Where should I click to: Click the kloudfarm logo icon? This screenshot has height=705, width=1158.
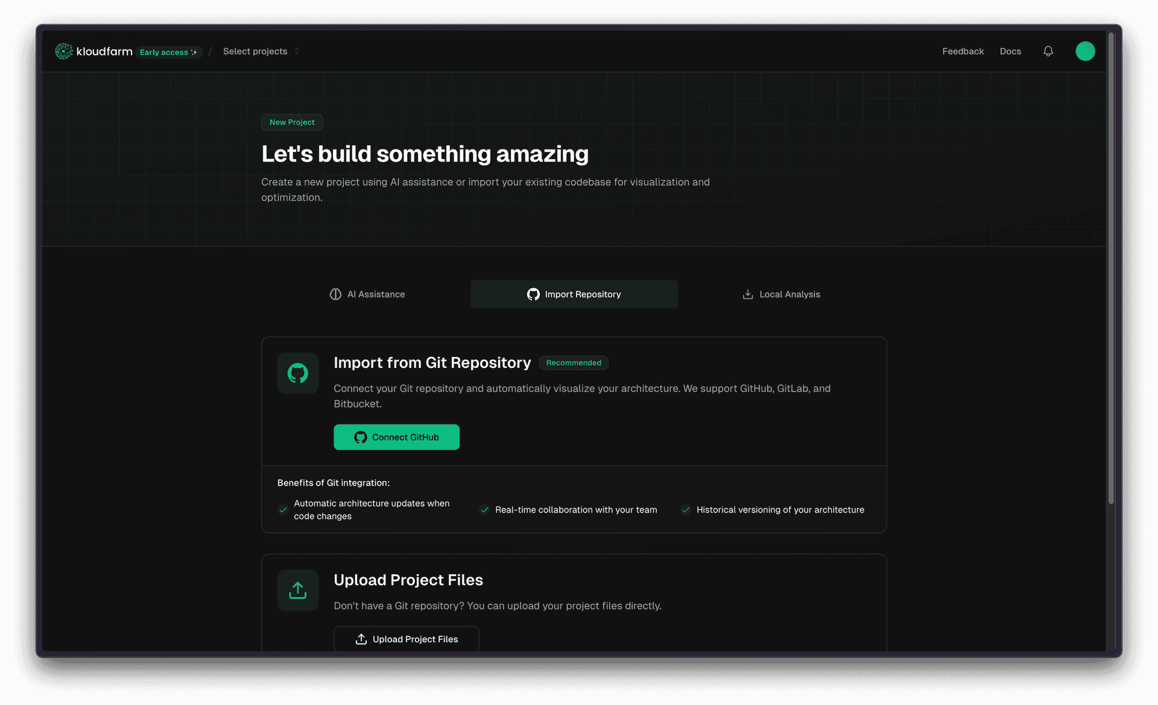(63, 51)
